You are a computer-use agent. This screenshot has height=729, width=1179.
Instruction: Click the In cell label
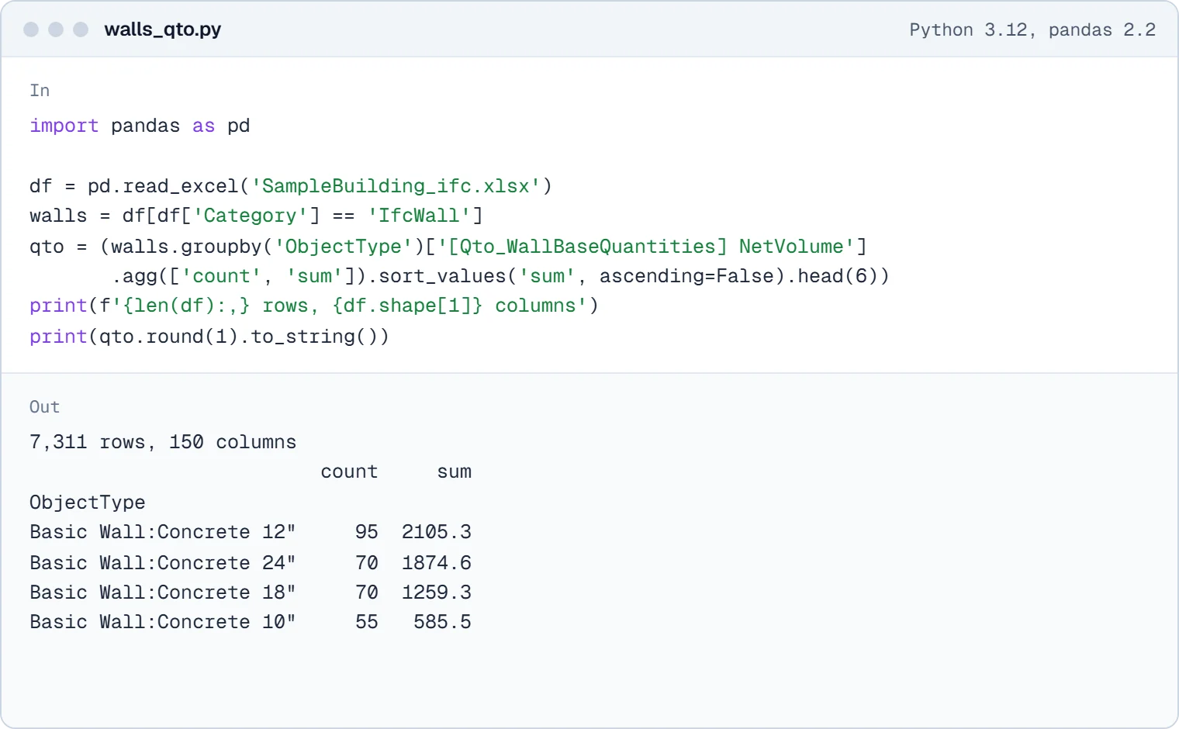(x=40, y=91)
